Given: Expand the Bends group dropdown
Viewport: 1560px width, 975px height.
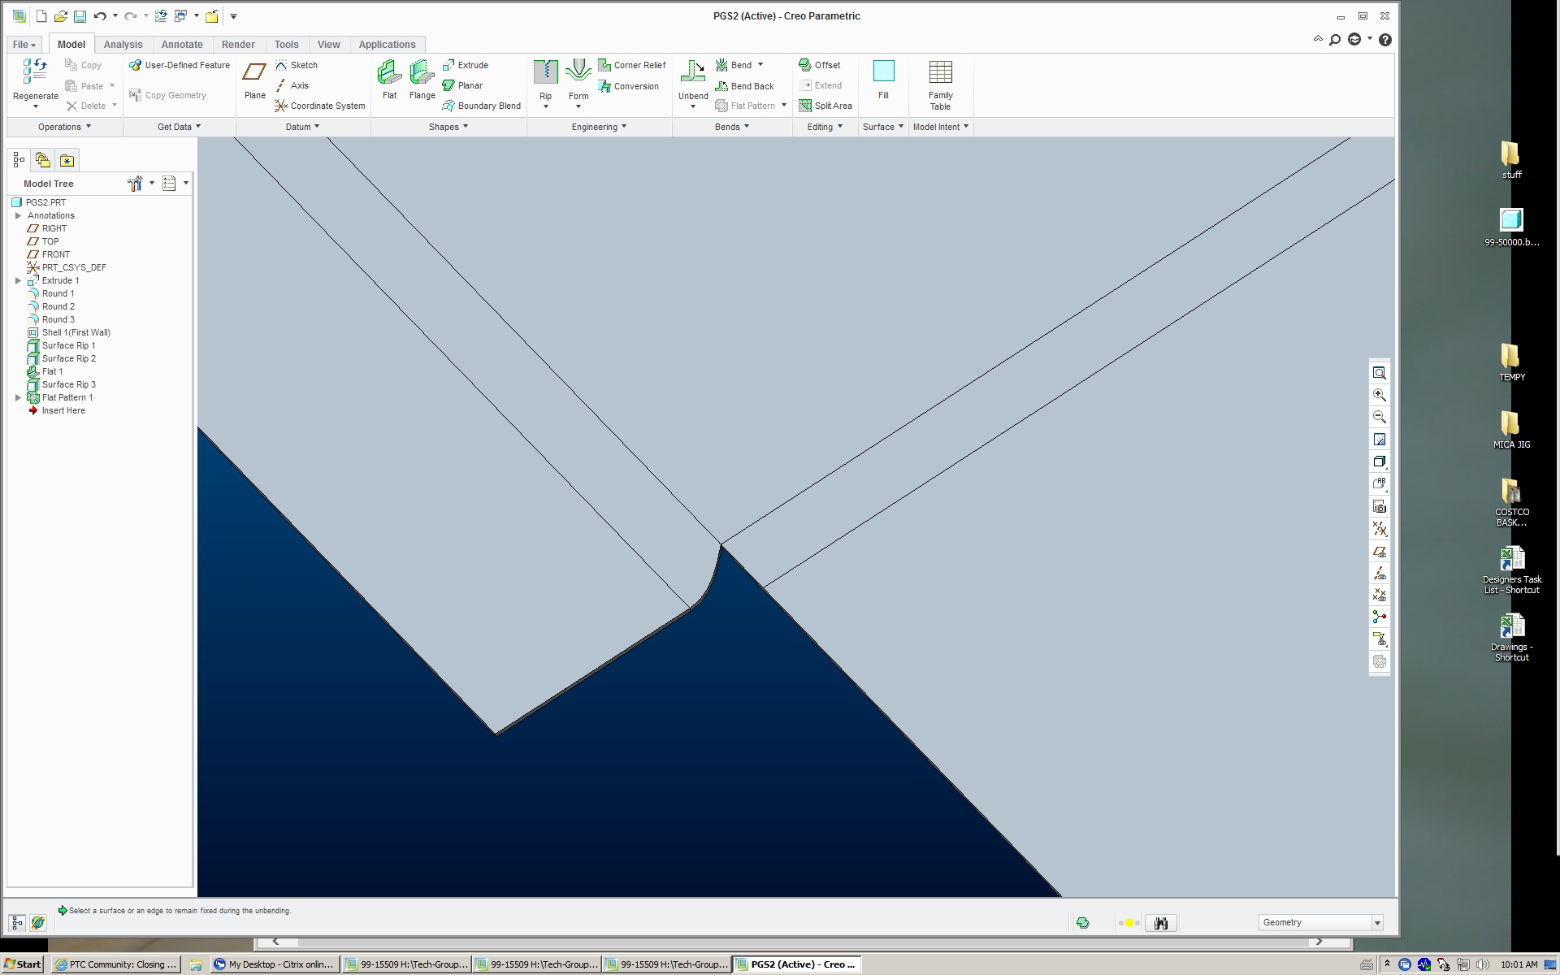Looking at the screenshot, I should click(x=731, y=127).
